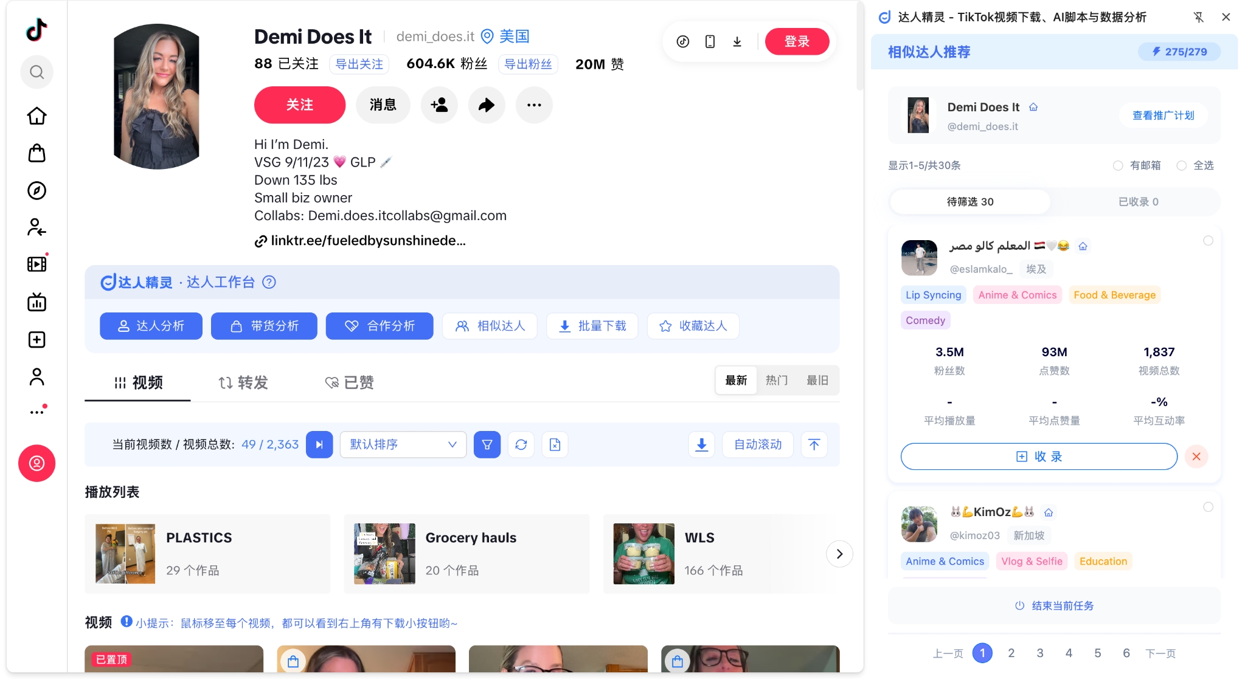
Task: Click download icon next to 自动滚动
Action: (701, 444)
